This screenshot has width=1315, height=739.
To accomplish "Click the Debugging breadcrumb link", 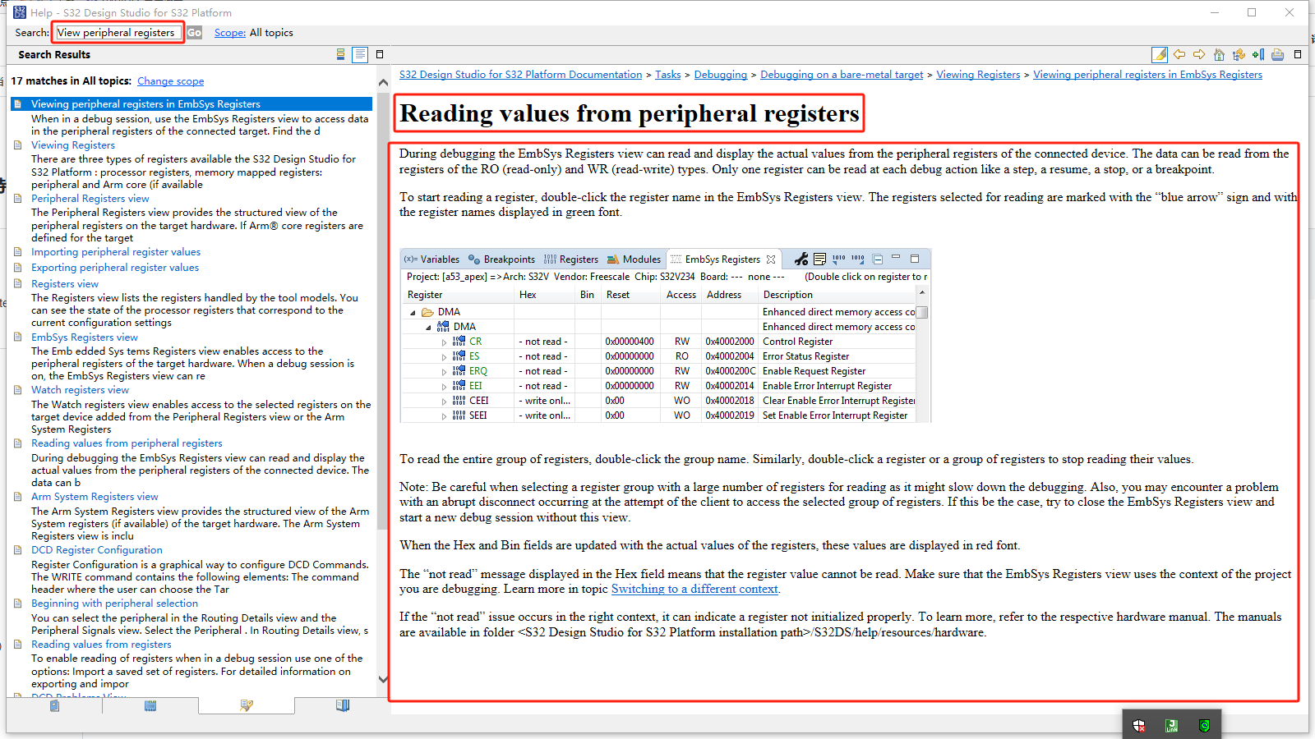I will point(721,75).
